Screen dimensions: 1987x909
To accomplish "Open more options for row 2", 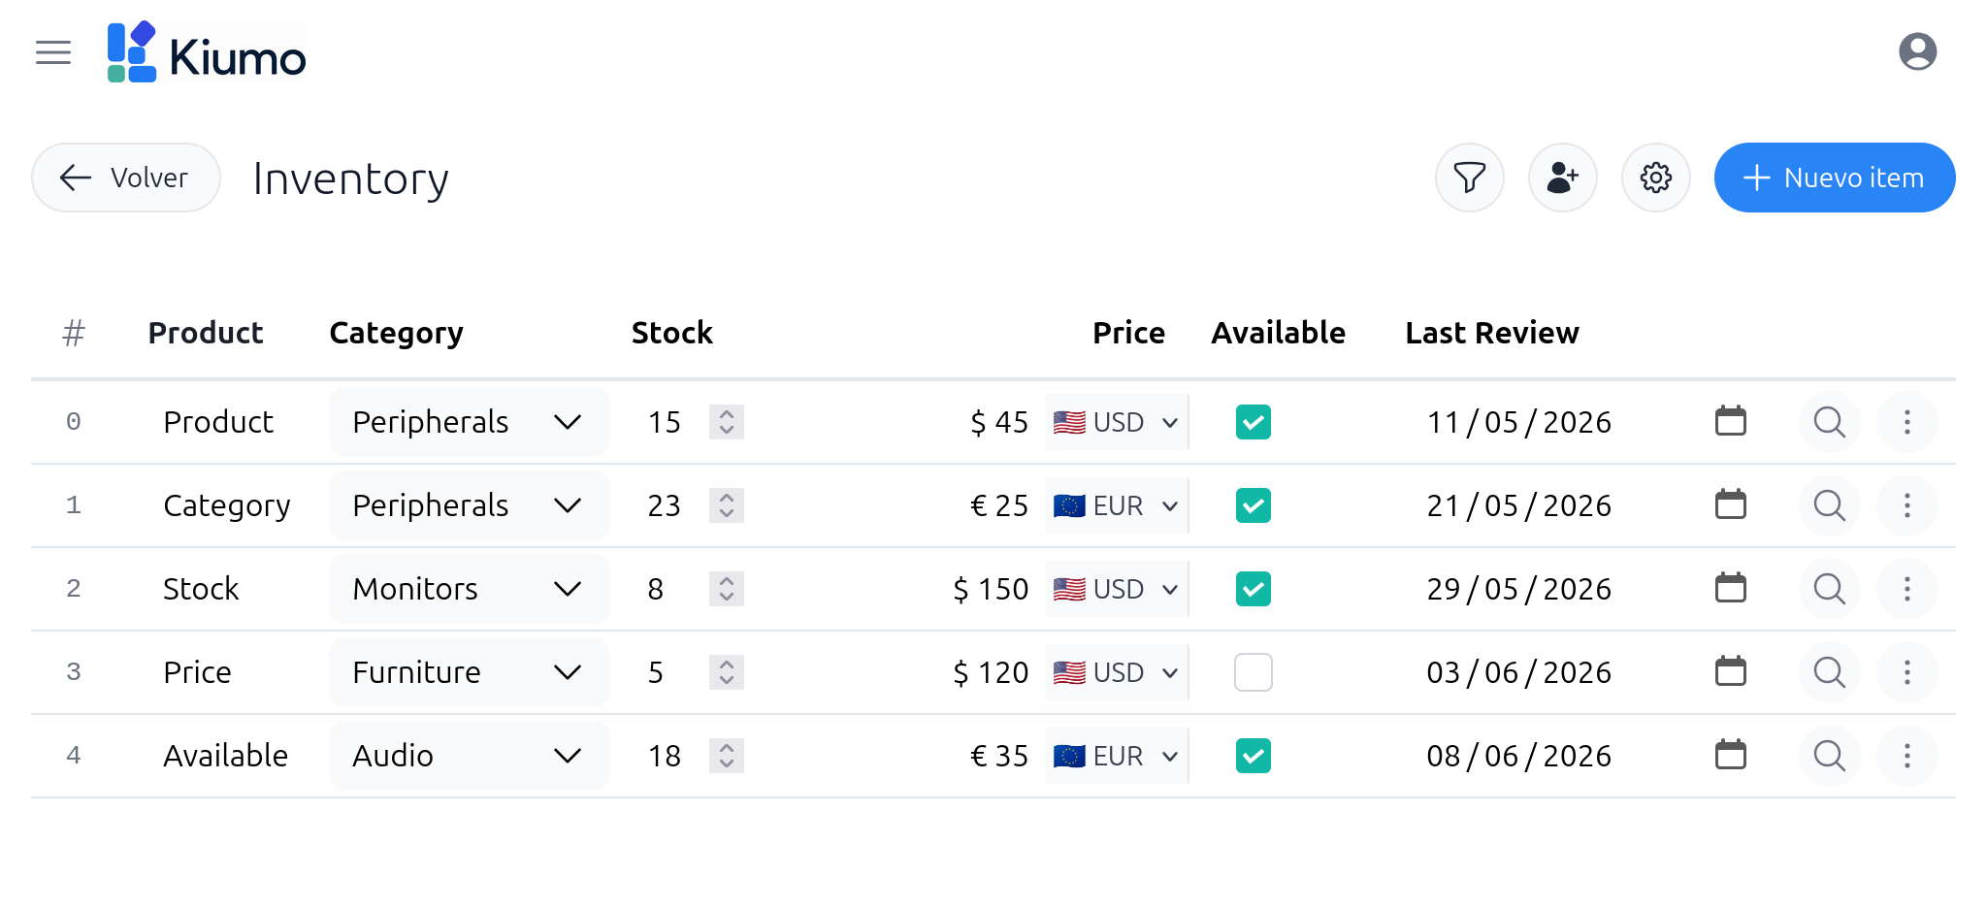I will point(1906,589).
